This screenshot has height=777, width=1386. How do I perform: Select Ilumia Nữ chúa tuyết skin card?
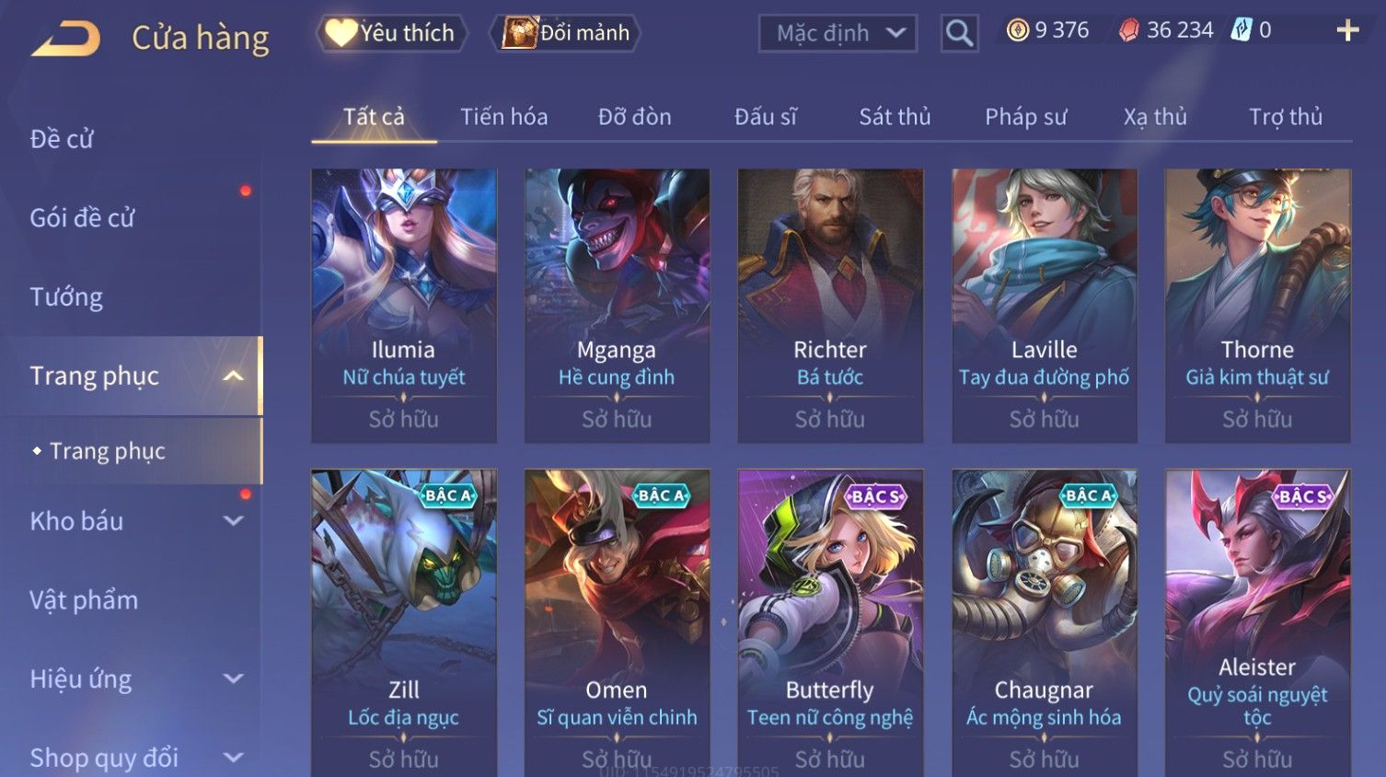[x=404, y=306]
